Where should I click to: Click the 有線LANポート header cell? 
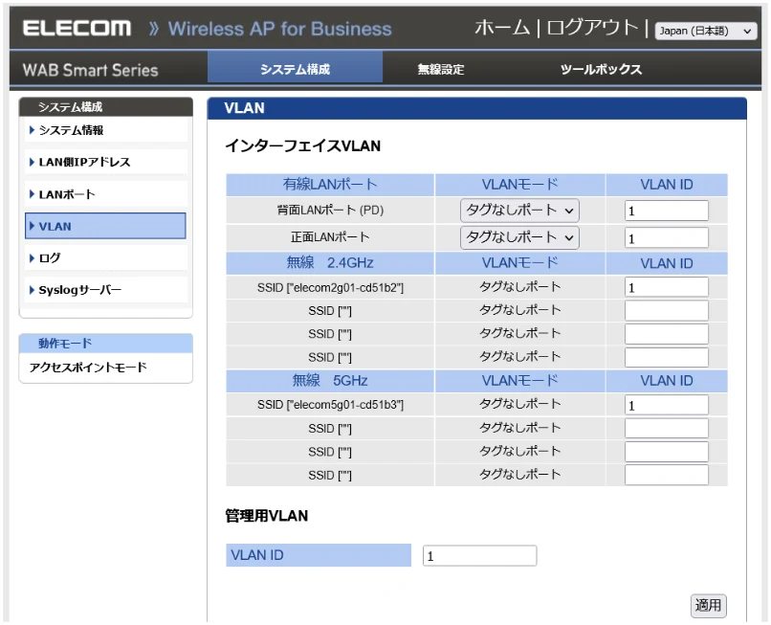pyautogui.click(x=330, y=185)
